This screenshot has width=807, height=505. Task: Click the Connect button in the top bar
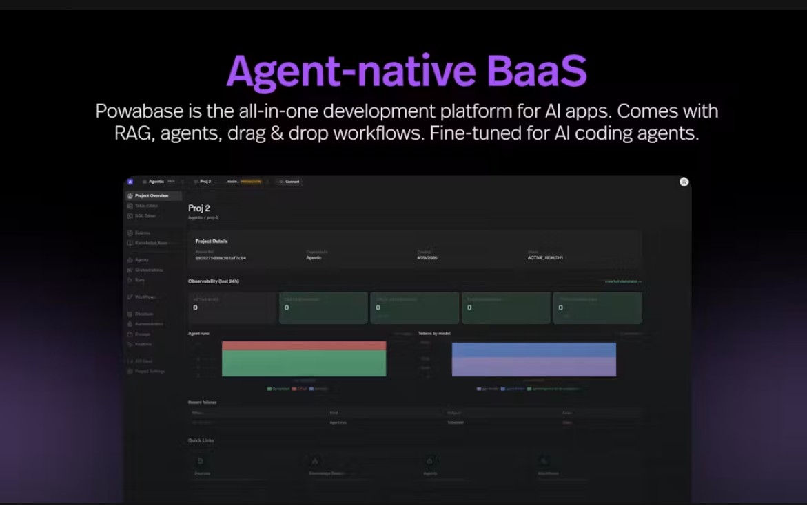tap(289, 182)
